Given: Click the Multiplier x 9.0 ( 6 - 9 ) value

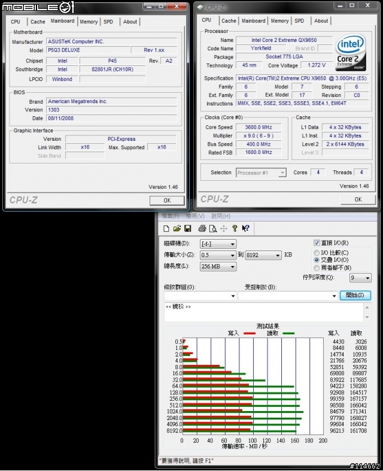Looking at the screenshot, I should pyautogui.click(x=259, y=136).
